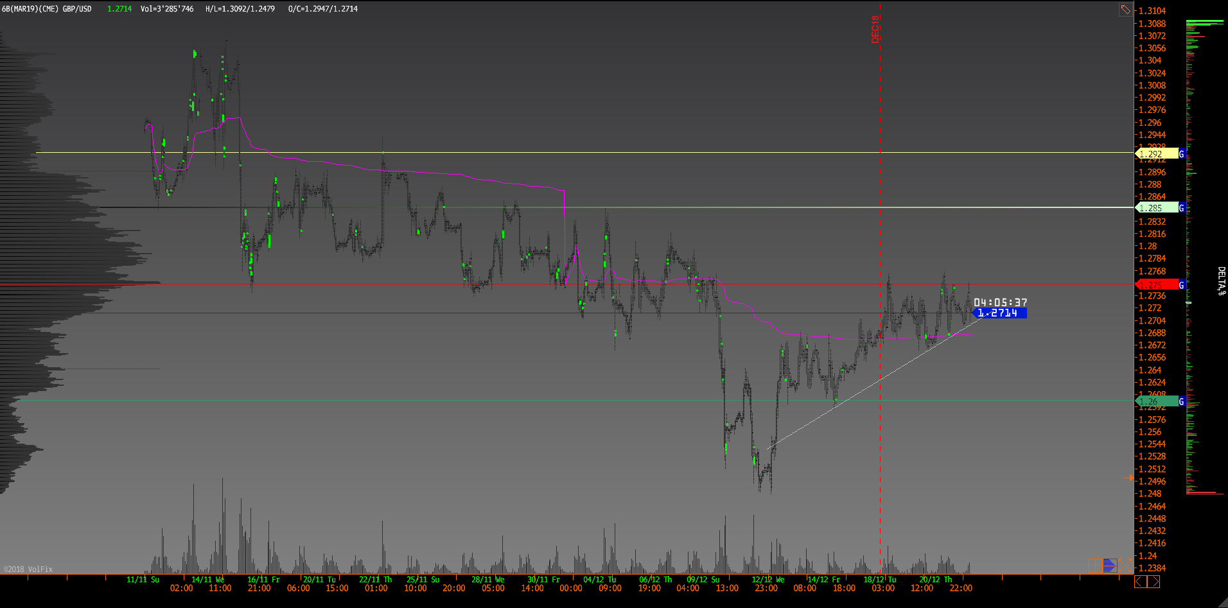Select the yellow 1.292 price level tag

pyautogui.click(x=1156, y=154)
